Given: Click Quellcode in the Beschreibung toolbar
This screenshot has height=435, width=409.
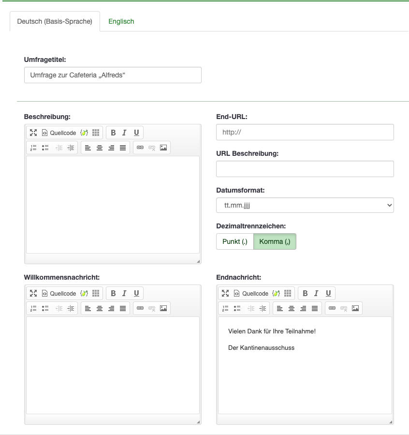Looking at the screenshot, I should click(59, 133).
